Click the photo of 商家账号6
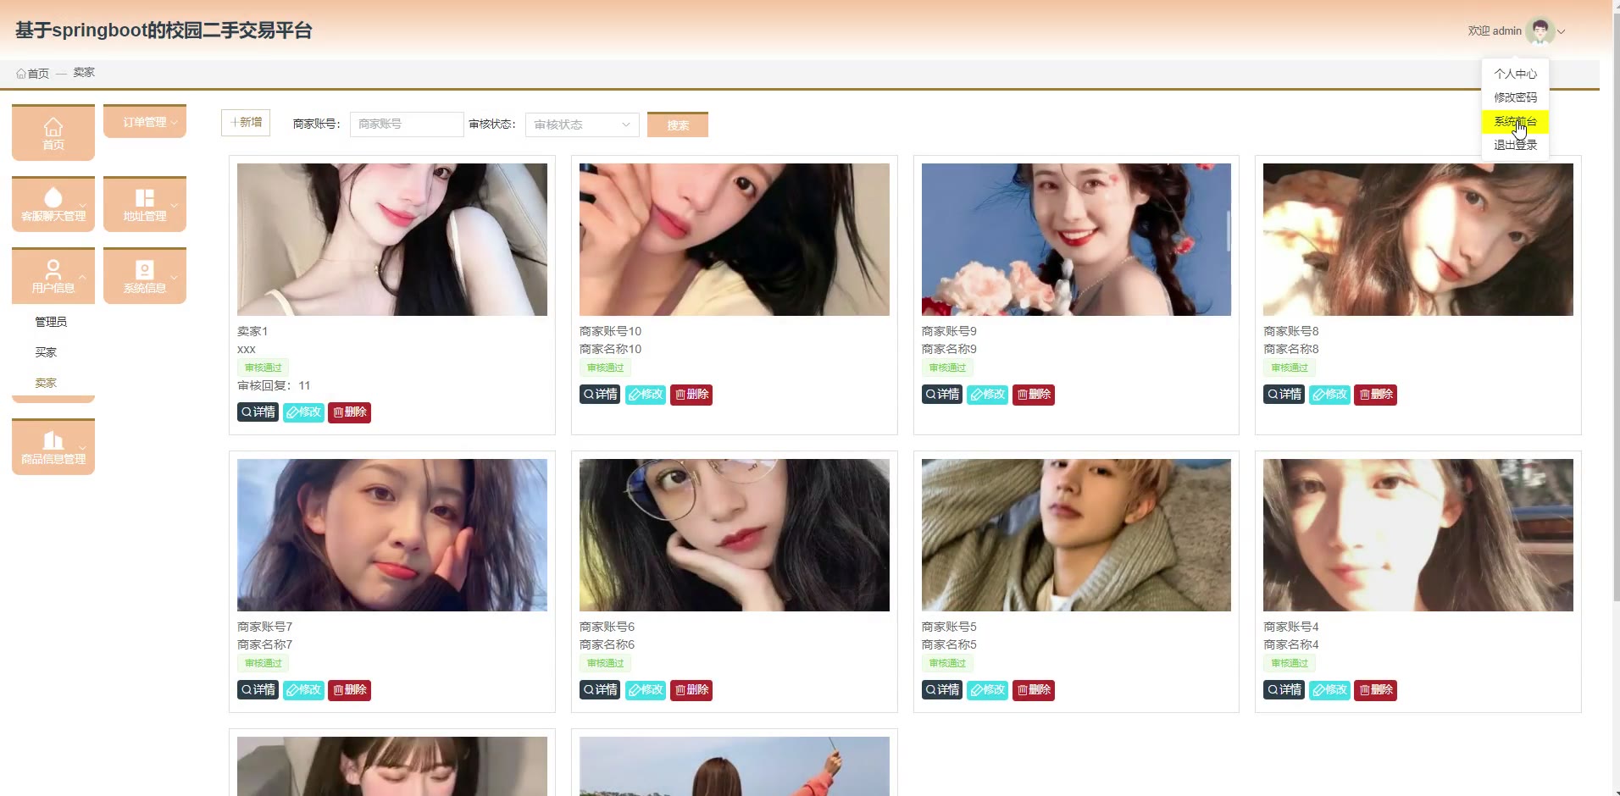 (735, 535)
